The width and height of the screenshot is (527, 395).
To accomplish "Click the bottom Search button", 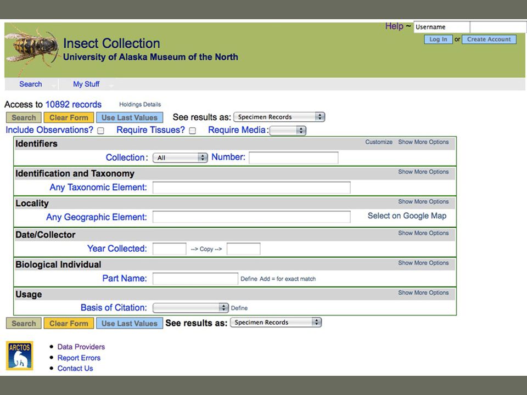I will tap(24, 324).
